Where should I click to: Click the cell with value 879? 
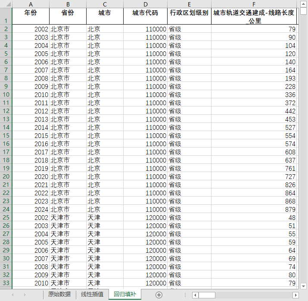click(x=254, y=209)
